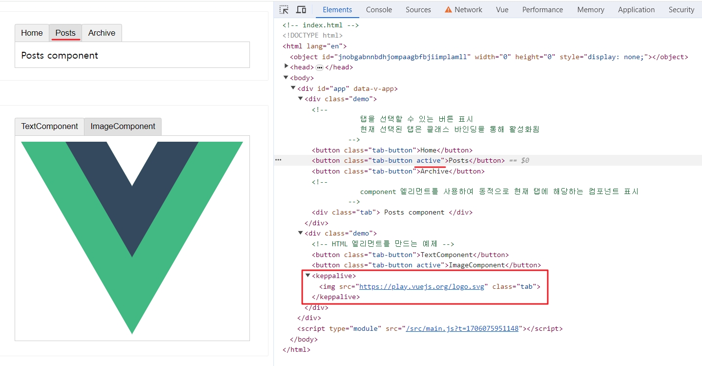Select the script type="module" row
The image size is (702, 366).
(x=430, y=328)
